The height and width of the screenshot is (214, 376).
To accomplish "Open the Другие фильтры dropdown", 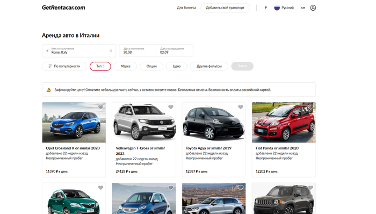I will click(x=209, y=66).
